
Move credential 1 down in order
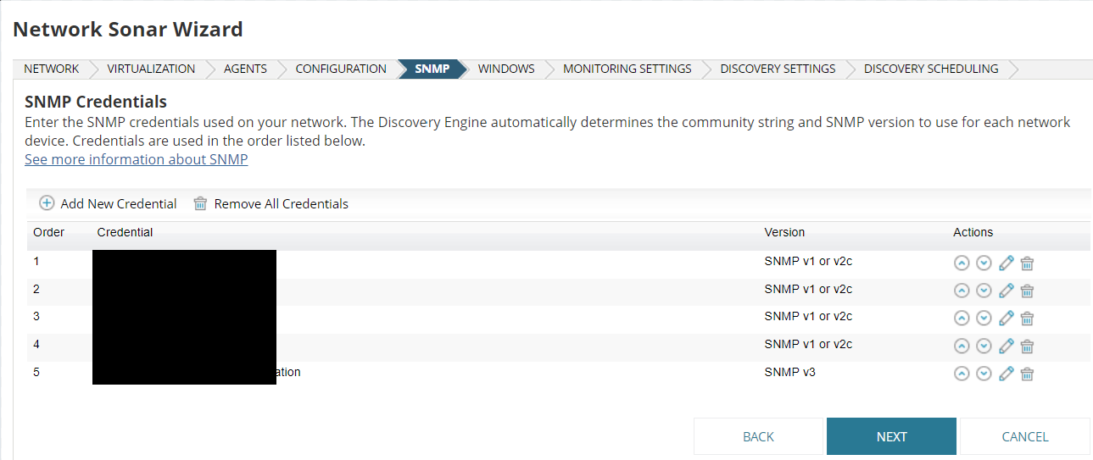[984, 263]
